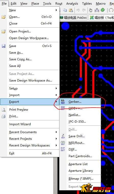Click Aperture Library menu entry
The image size is (114, 194).
point(81,171)
